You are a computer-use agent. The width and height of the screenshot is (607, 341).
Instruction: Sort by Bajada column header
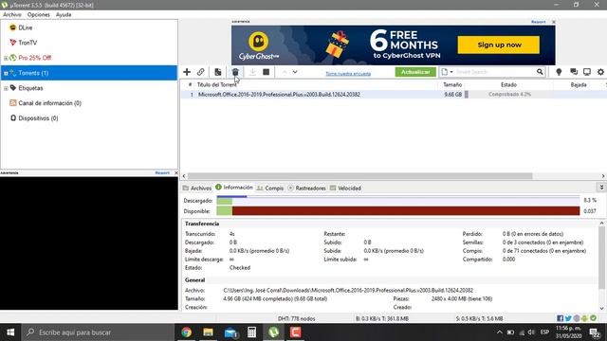click(579, 84)
